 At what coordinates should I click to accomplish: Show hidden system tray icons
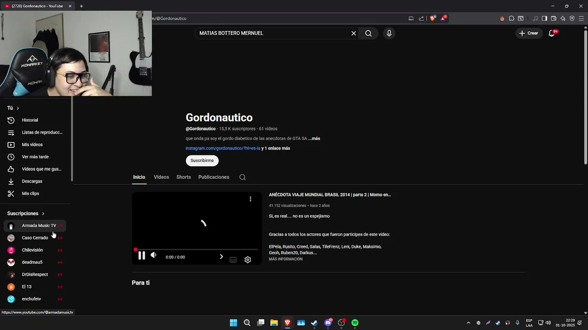469,323
